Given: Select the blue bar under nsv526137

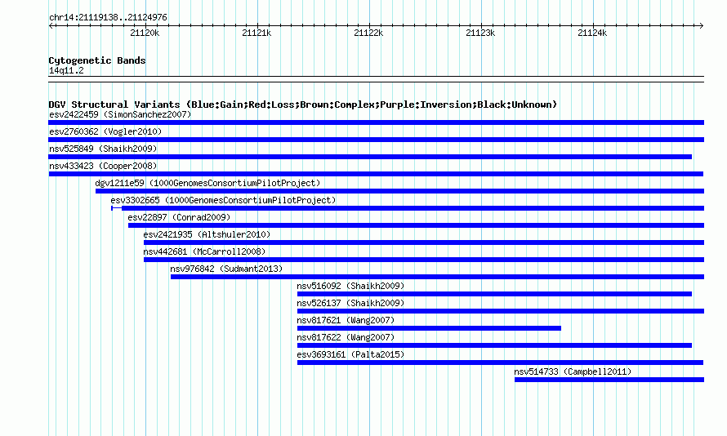Looking at the screenshot, I should pyautogui.click(x=501, y=311).
